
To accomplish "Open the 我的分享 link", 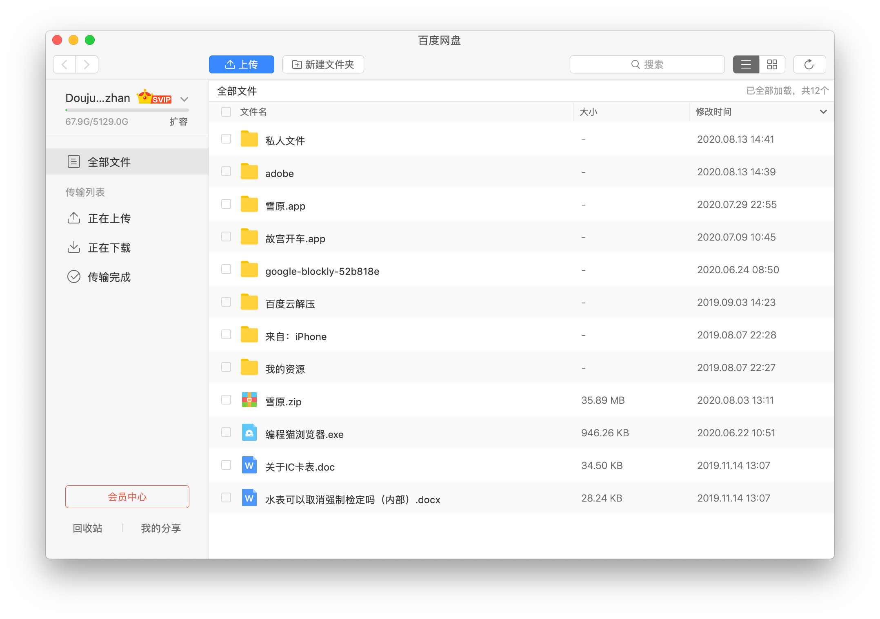I will tap(161, 528).
